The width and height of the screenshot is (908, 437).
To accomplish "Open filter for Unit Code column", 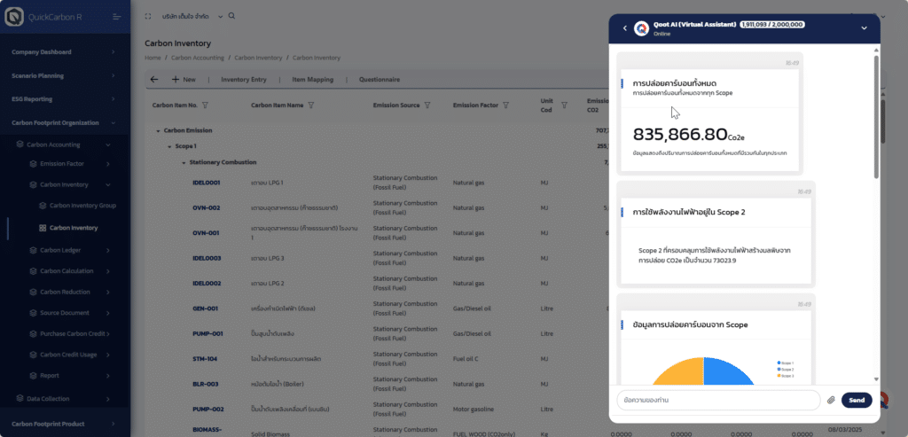I will pos(564,105).
